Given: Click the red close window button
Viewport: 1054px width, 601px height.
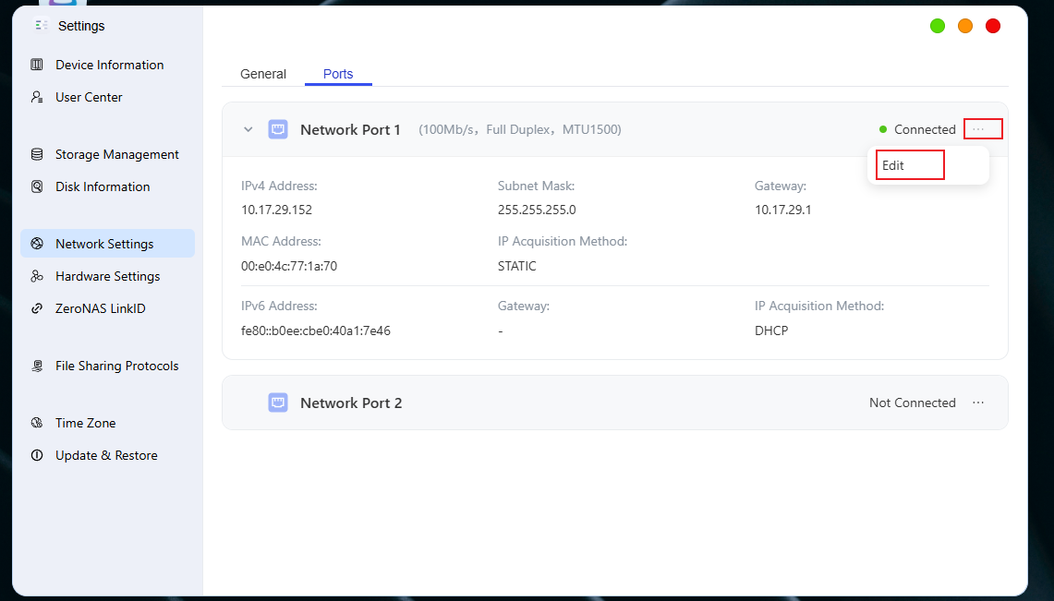Looking at the screenshot, I should tap(993, 26).
